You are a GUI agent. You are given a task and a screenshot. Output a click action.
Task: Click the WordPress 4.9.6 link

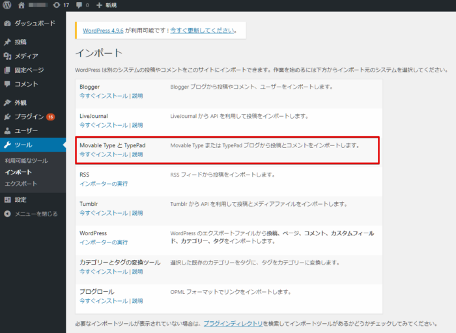click(x=103, y=31)
